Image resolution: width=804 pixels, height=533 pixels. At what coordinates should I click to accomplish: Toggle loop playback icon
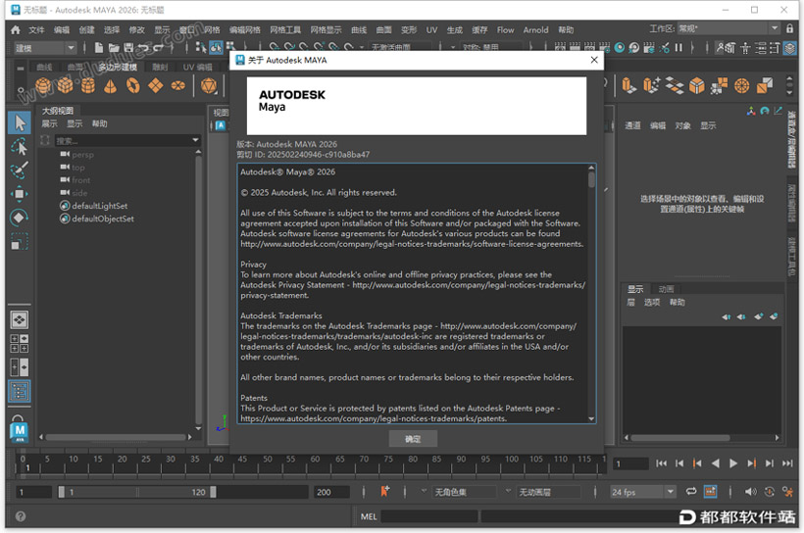click(x=691, y=492)
